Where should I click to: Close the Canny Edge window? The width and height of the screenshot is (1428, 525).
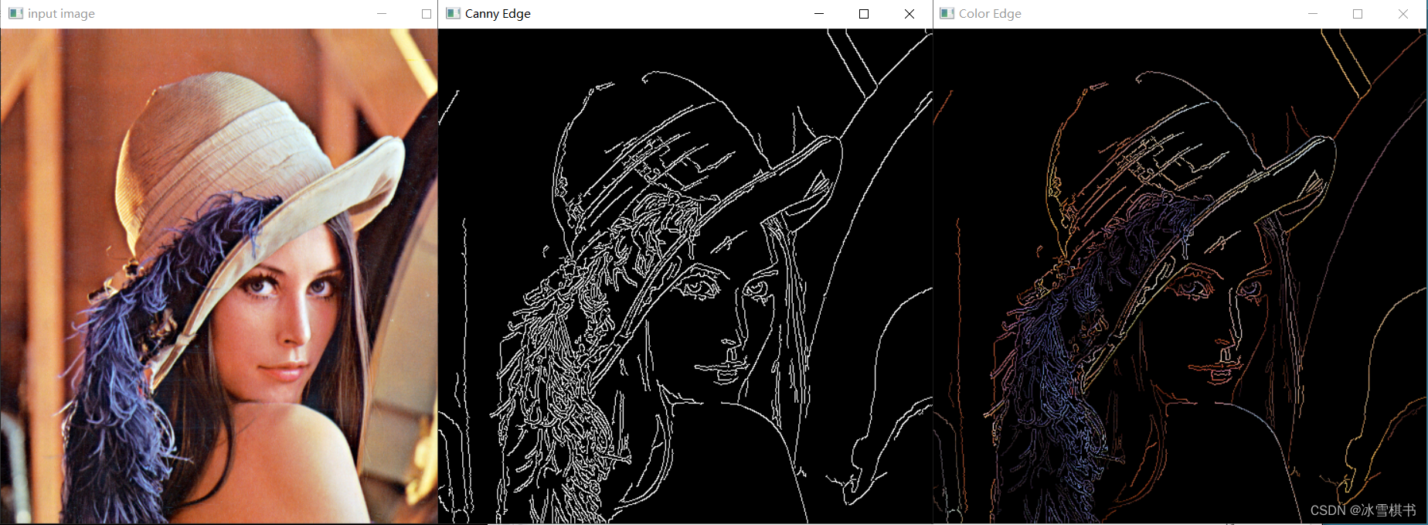pyautogui.click(x=909, y=14)
